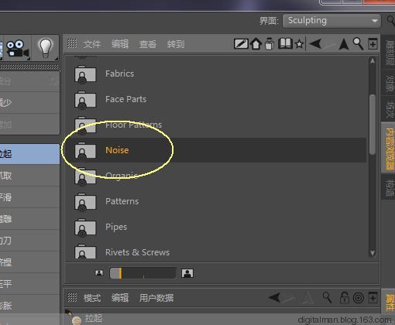Click the browser new-window plus icon
Image resolution: width=395 pixels, height=325 pixels.
(373, 44)
